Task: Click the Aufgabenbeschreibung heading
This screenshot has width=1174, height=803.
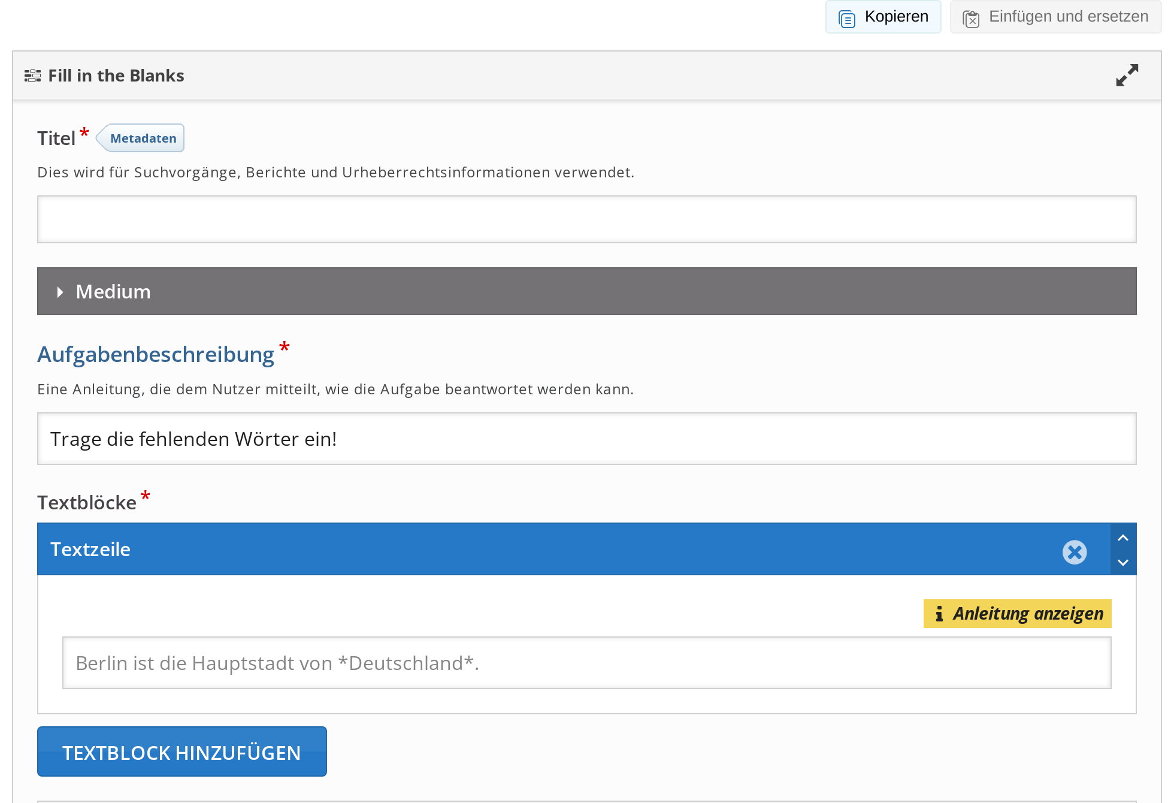Action: (156, 354)
